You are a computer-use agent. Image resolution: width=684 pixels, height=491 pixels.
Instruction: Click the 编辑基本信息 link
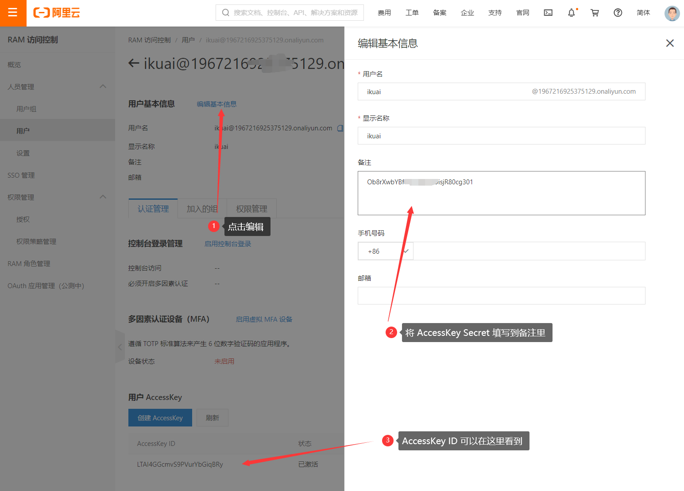[216, 104]
